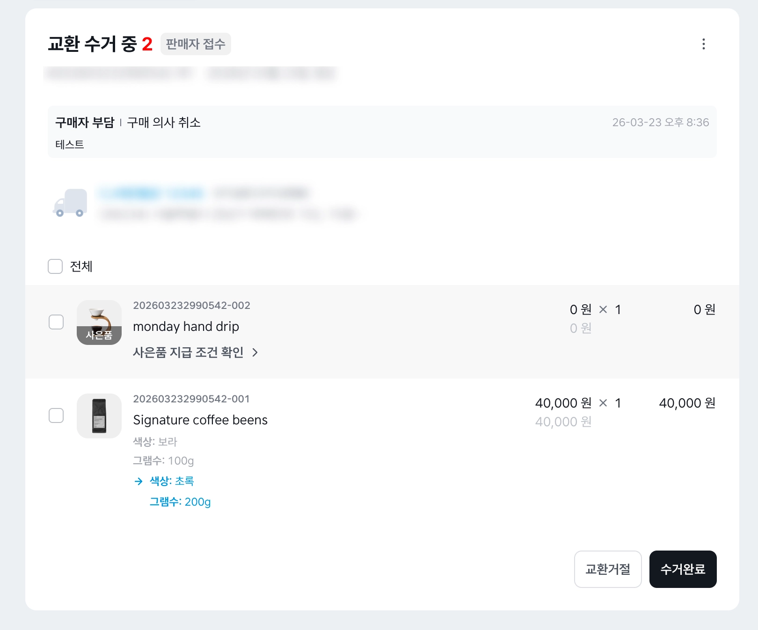The height and width of the screenshot is (630, 758).
Task: Check the monday hand drip item checkbox
Action: coord(56,322)
